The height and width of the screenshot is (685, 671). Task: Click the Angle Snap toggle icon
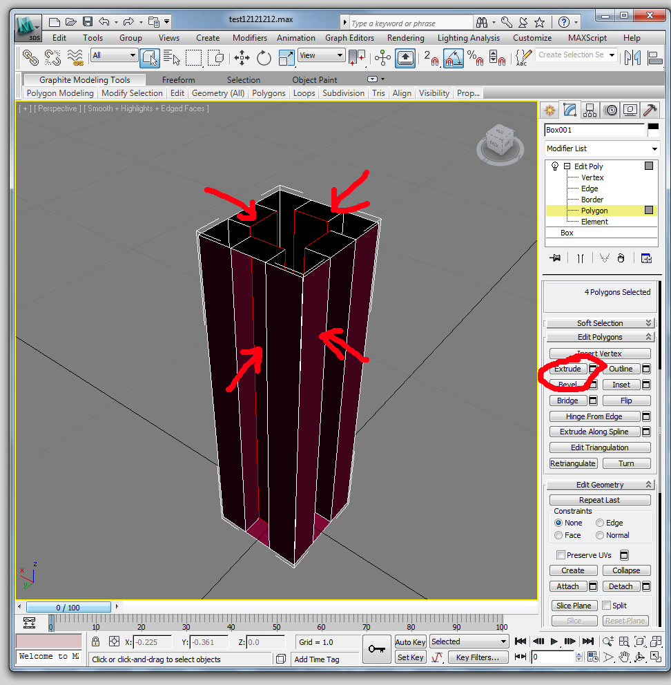pyautogui.click(x=453, y=58)
